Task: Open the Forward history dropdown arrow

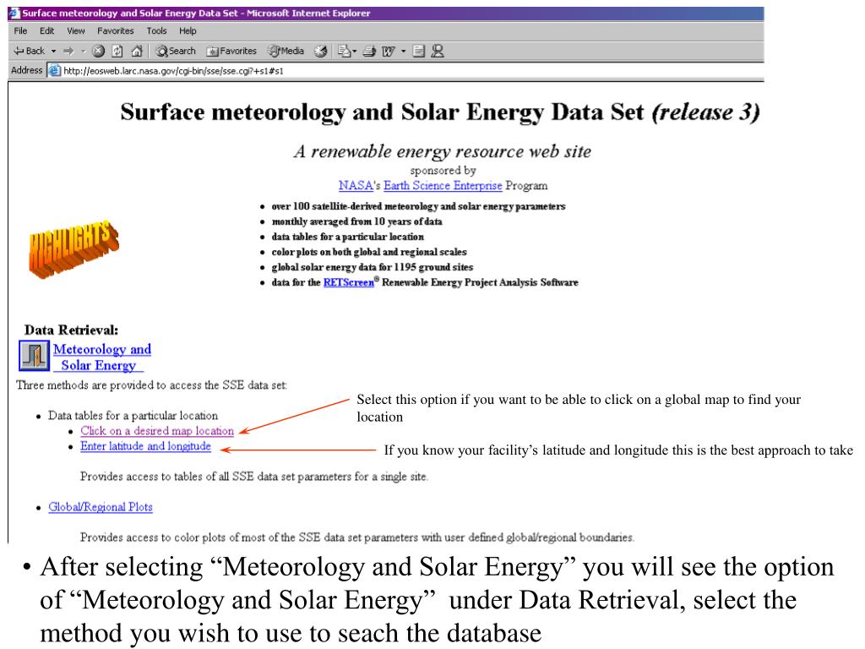Action: tap(84, 52)
